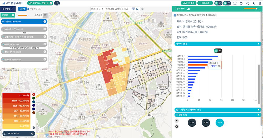This screenshot has height=138, width=263.
Task: Click the 튜토리얼 button
Action: (x=205, y=3)
